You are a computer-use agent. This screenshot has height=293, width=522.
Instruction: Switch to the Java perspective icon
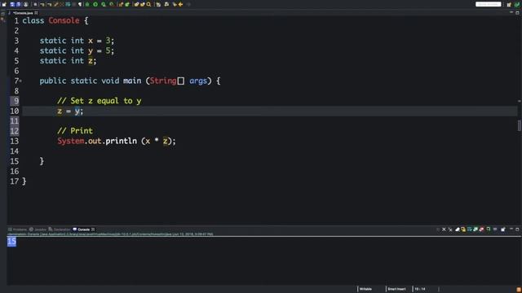[517, 4]
